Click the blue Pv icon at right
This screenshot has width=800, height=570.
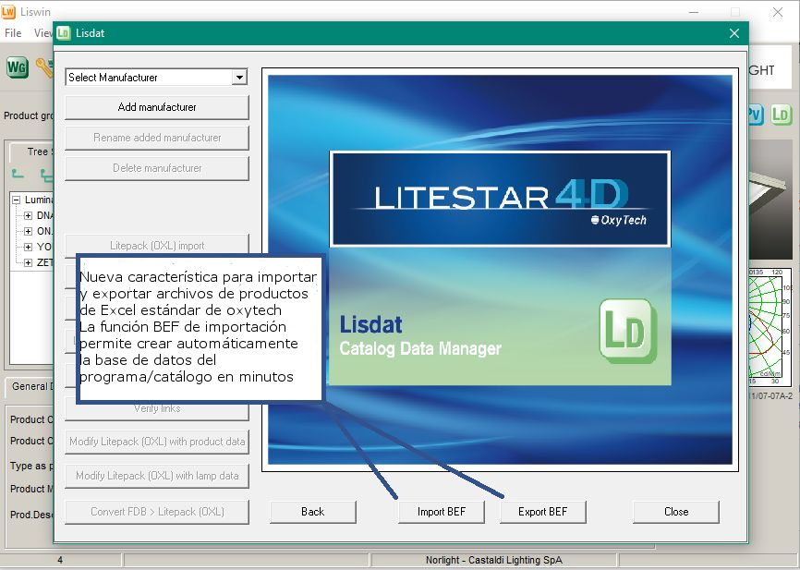click(x=756, y=115)
